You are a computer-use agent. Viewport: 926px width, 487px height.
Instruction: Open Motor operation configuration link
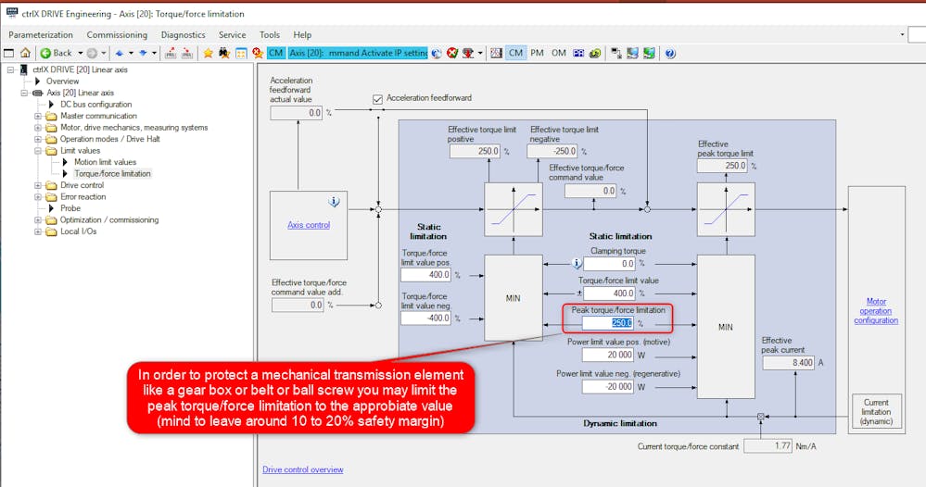tap(876, 311)
